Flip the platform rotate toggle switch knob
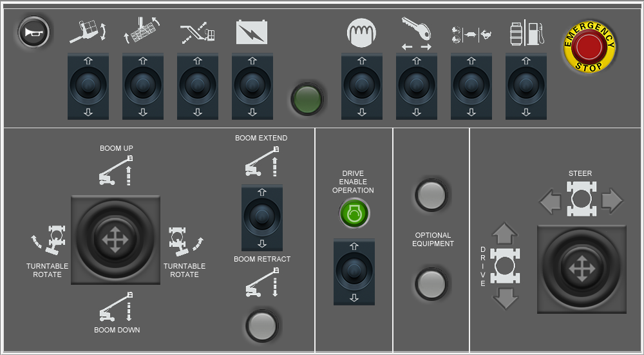The width and height of the screenshot is (644, 355). (x=143, y=86)
